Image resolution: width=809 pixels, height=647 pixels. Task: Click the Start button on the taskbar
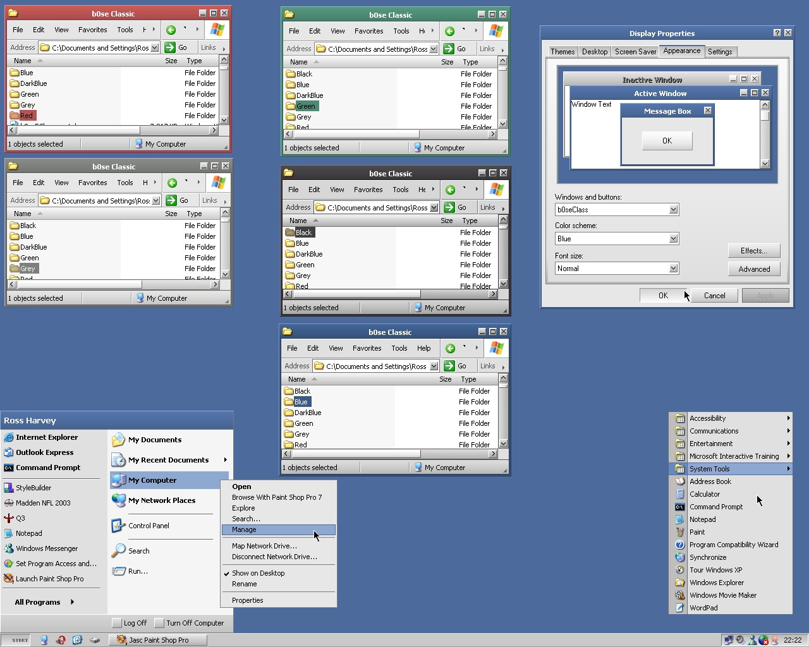17,640
